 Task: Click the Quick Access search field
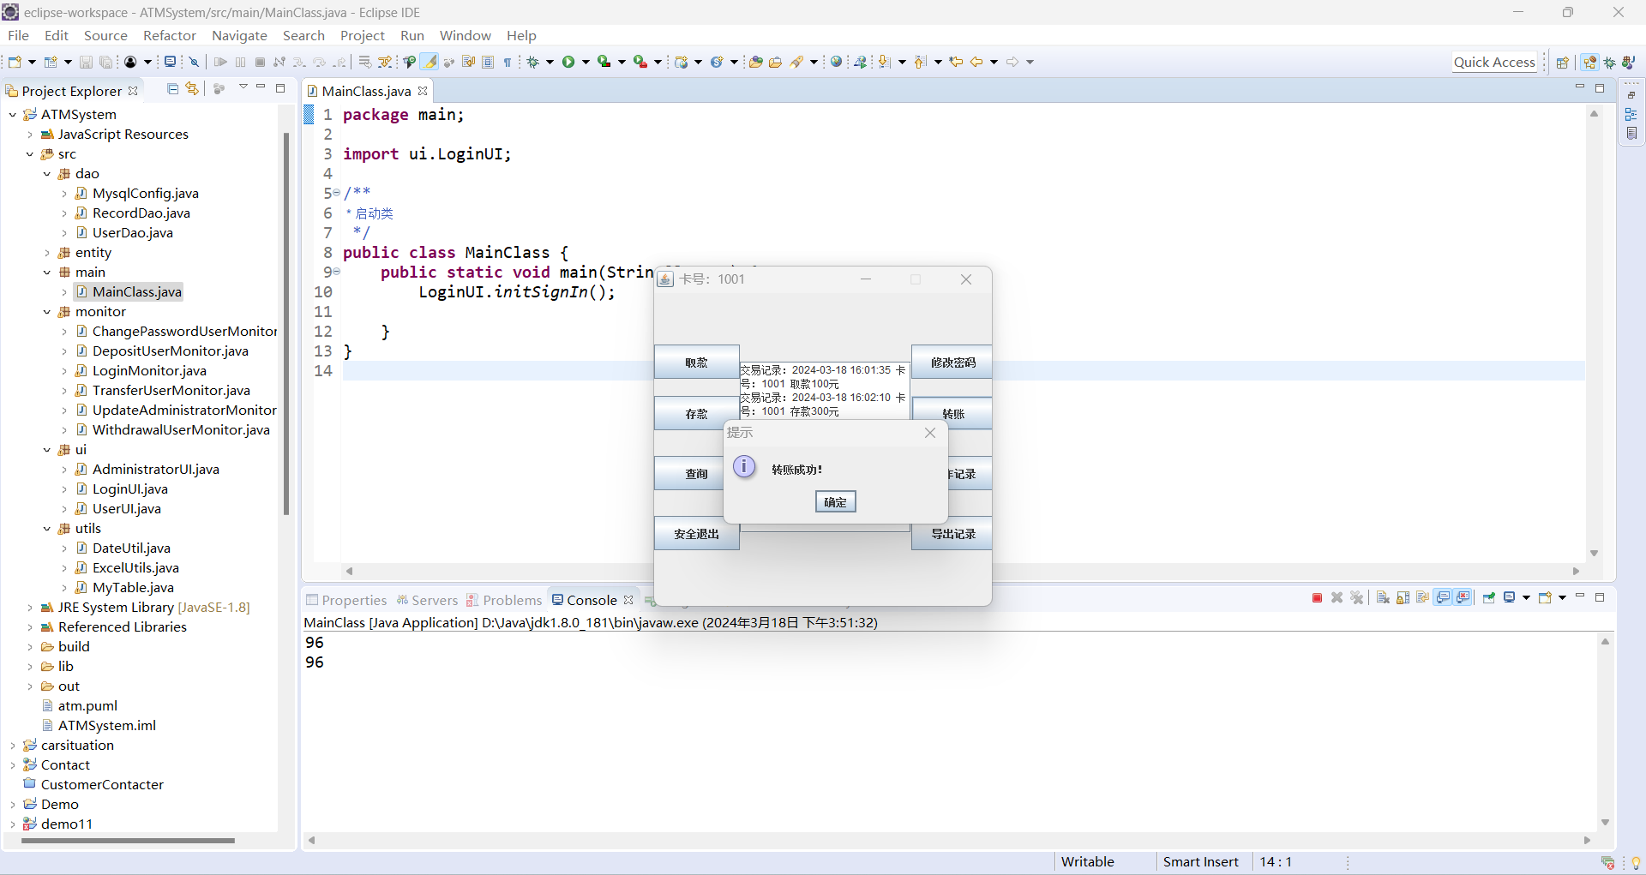tap(1494, 62)
